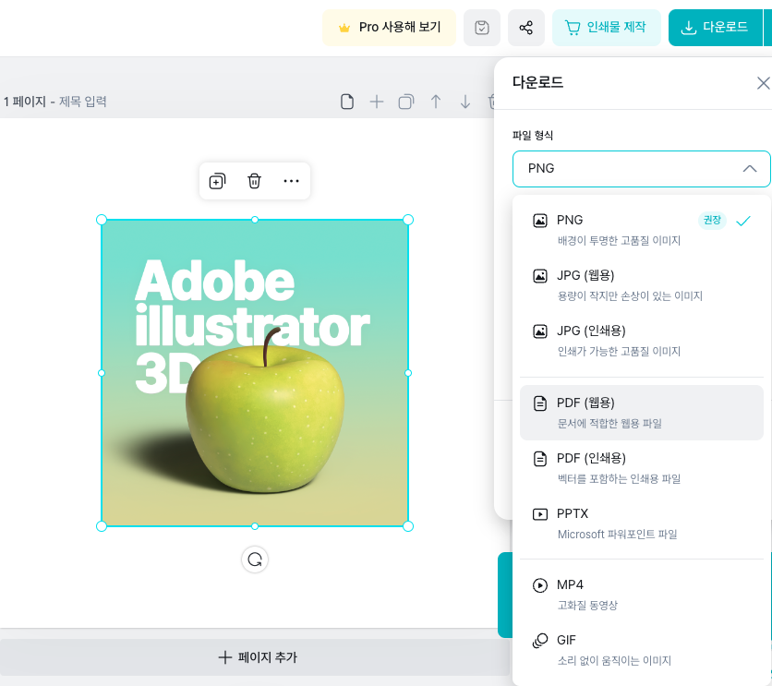
Task: Click the '권장' badge on PNG
Action: point(712,220)
